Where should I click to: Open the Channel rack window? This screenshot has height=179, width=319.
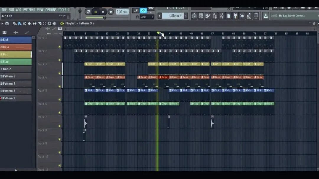pos(201,16)
